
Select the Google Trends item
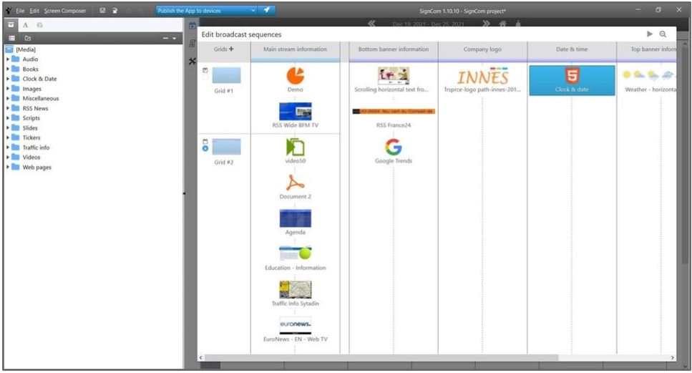coord(393,151)
